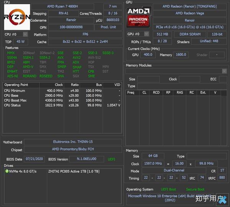Click the VID column header
The image size is (230, 207).
click(x=112, y=85)
